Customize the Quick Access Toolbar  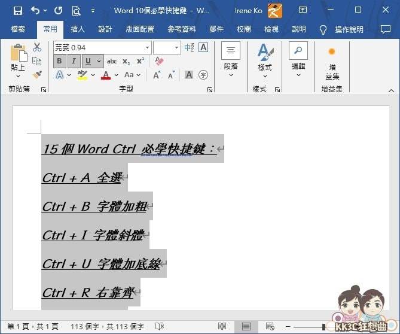(x=93, y=11)
